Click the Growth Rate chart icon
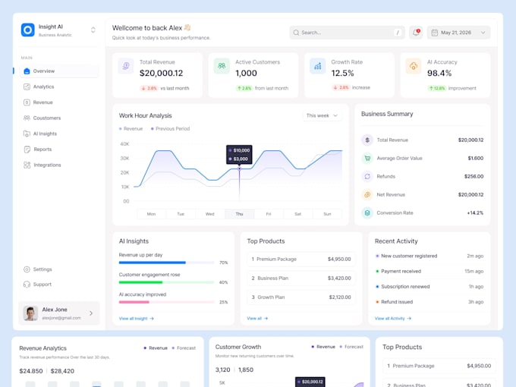Image resolution: width=516 pixels, height=387 pixels. [317, 66]
